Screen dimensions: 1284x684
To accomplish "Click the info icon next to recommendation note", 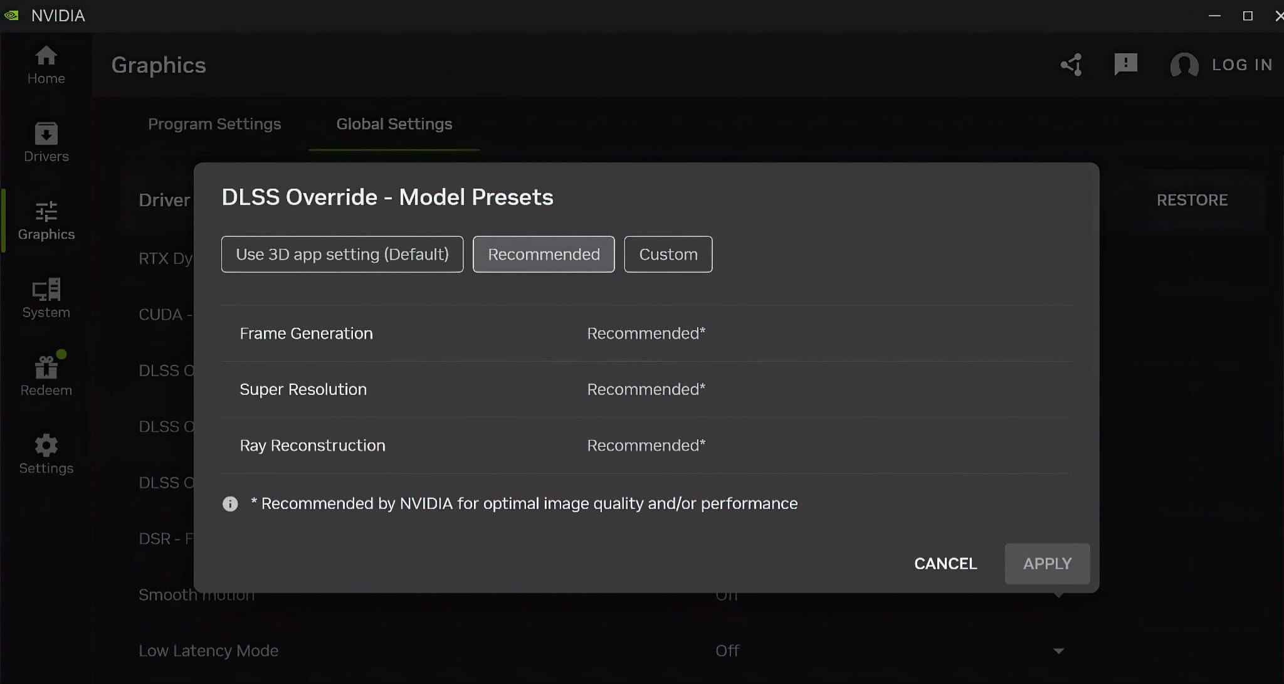I will click(230, 503).
